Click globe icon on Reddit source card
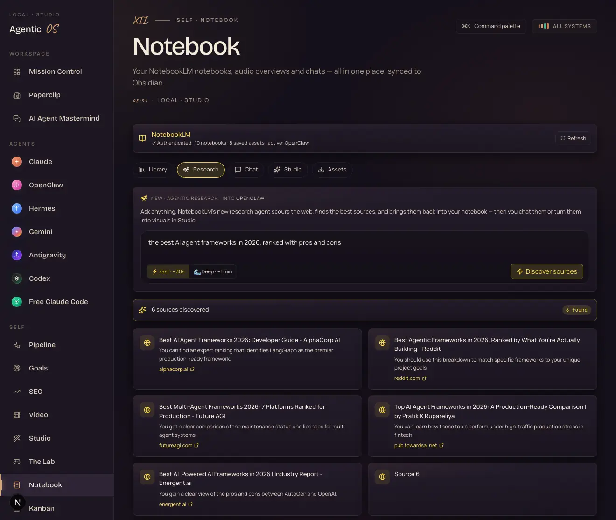 click(x=382, y=343)
